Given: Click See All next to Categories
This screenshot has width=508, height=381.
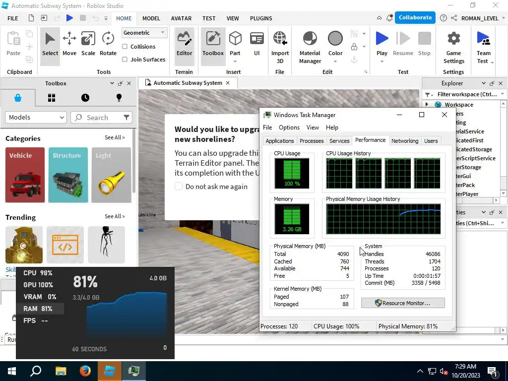Looking at the screenshot, I should click(x=115, y=137).
